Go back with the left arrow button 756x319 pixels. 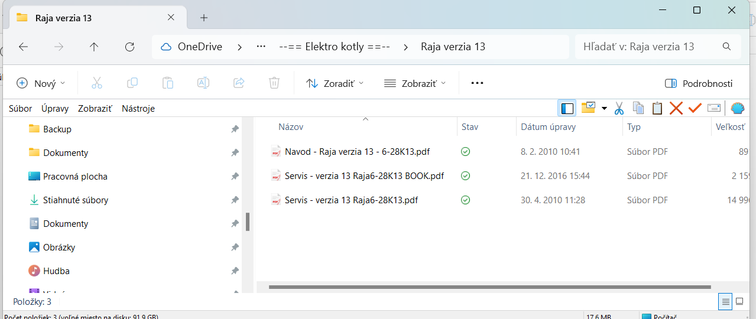click(24, 47)
